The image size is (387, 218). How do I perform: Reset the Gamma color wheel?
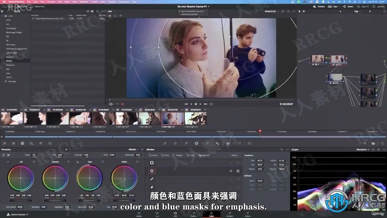click(x=68, y=162)
